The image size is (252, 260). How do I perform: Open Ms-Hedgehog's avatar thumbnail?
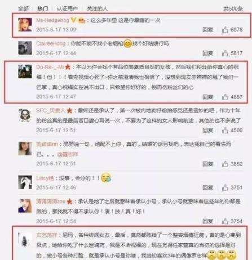coord(25,25)
